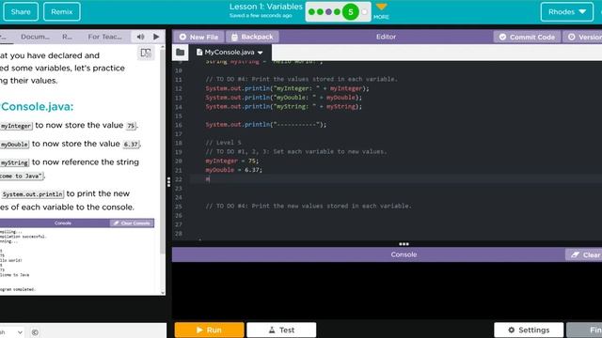This screenshot has width=602, height=338.
Task: Click the println myString line 14
Action: pos(283,106)
